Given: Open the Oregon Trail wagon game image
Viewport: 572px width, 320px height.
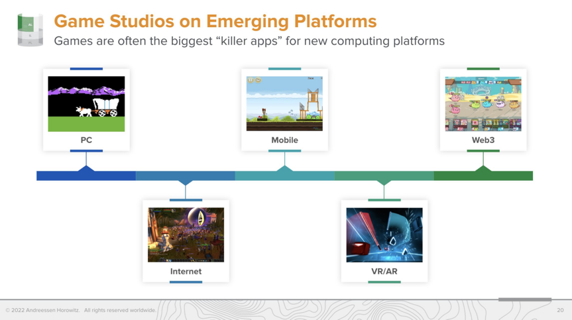Looking at the screenshot, I should (x=86, y=103).
